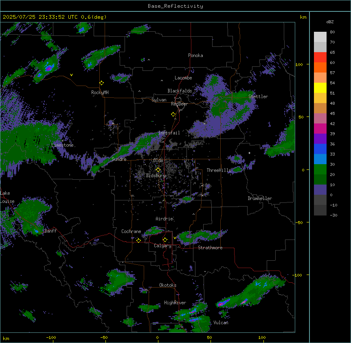351x343 pixels.
Task: Click the lightest gray swatch topping the legend
Action: click(320, 37)
